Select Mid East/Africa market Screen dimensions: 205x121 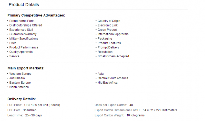[107, 83]
